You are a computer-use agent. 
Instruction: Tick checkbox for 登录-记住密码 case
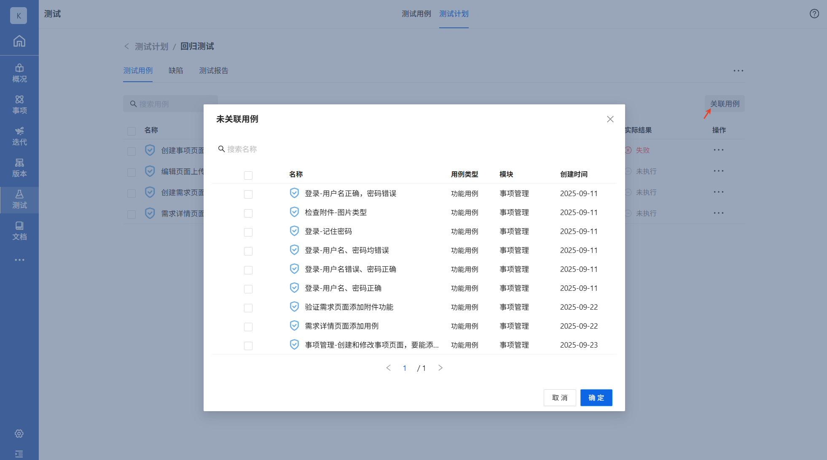click(248, 232)
